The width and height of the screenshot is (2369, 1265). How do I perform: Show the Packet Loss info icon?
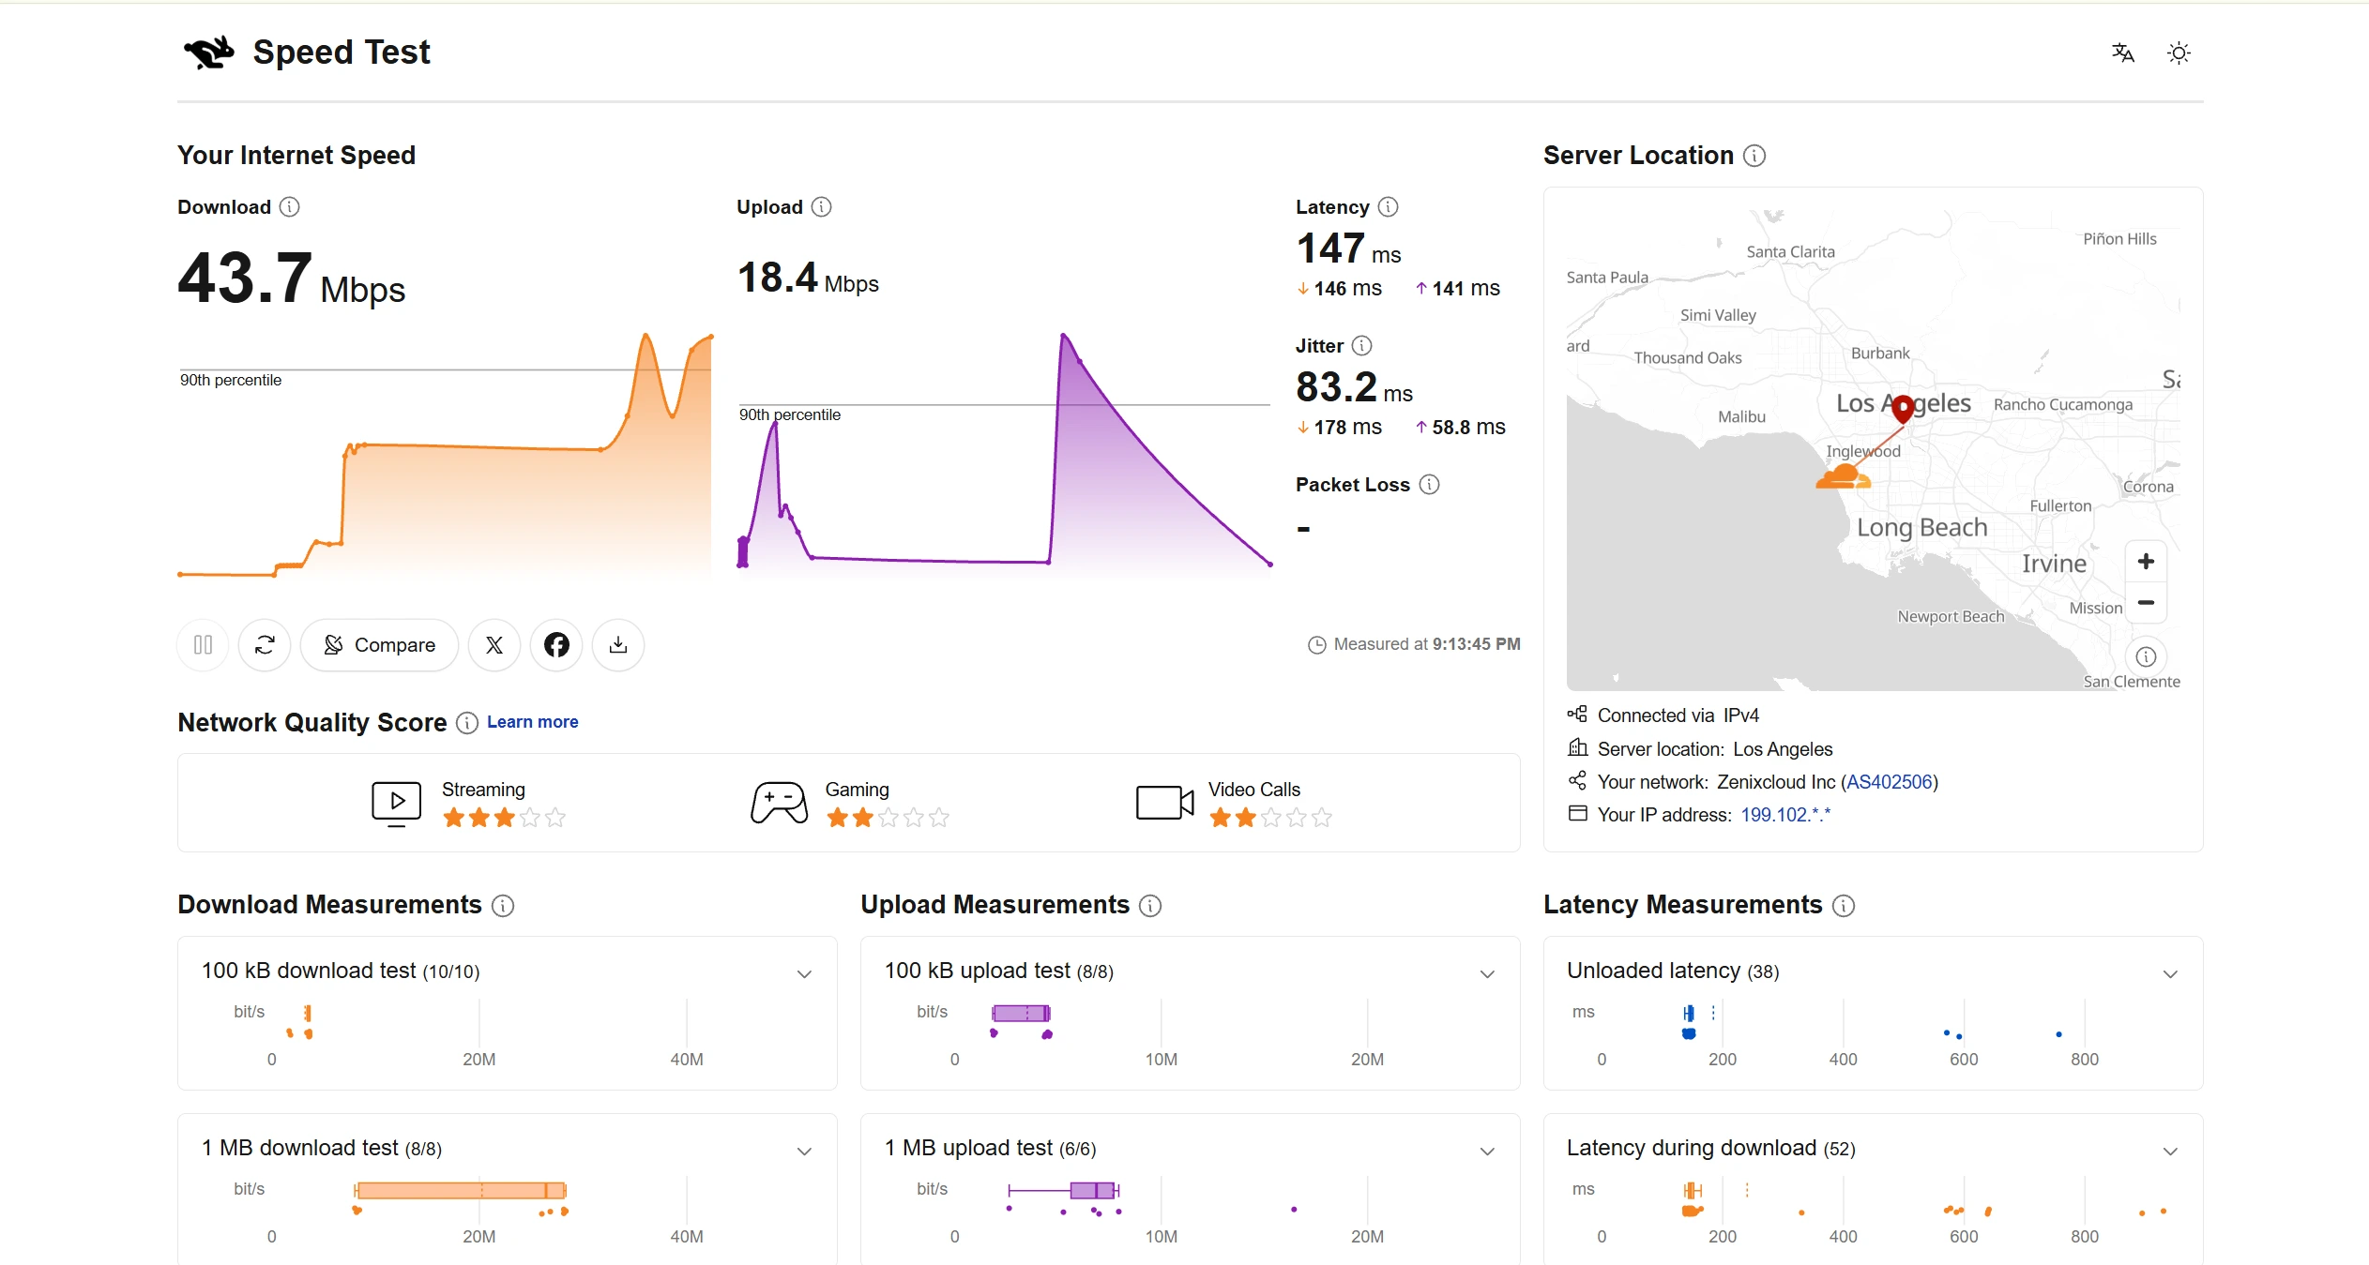coord(1429,485)
